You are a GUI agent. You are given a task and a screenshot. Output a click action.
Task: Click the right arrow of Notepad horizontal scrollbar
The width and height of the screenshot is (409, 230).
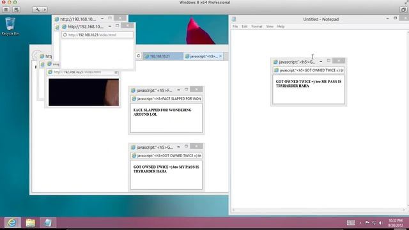tap(404, 210)
